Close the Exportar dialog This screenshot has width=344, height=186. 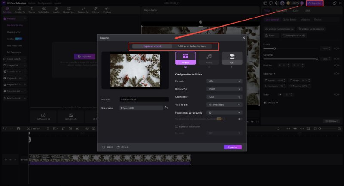[244, 38]
